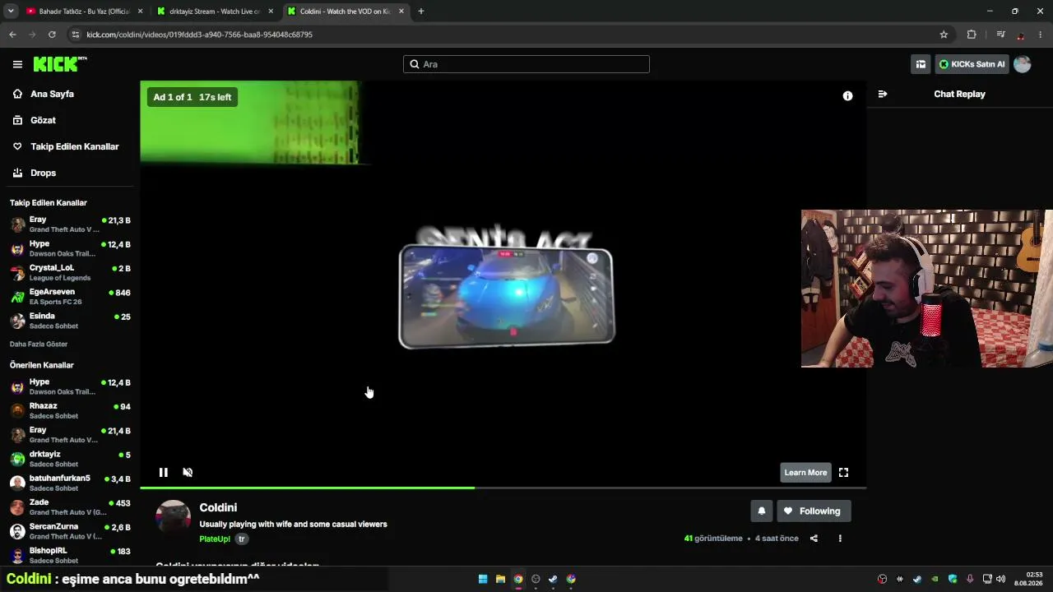Enter fullscreen mode on the player
This screenshot has width=1053, height=592.
click(843, 472)
